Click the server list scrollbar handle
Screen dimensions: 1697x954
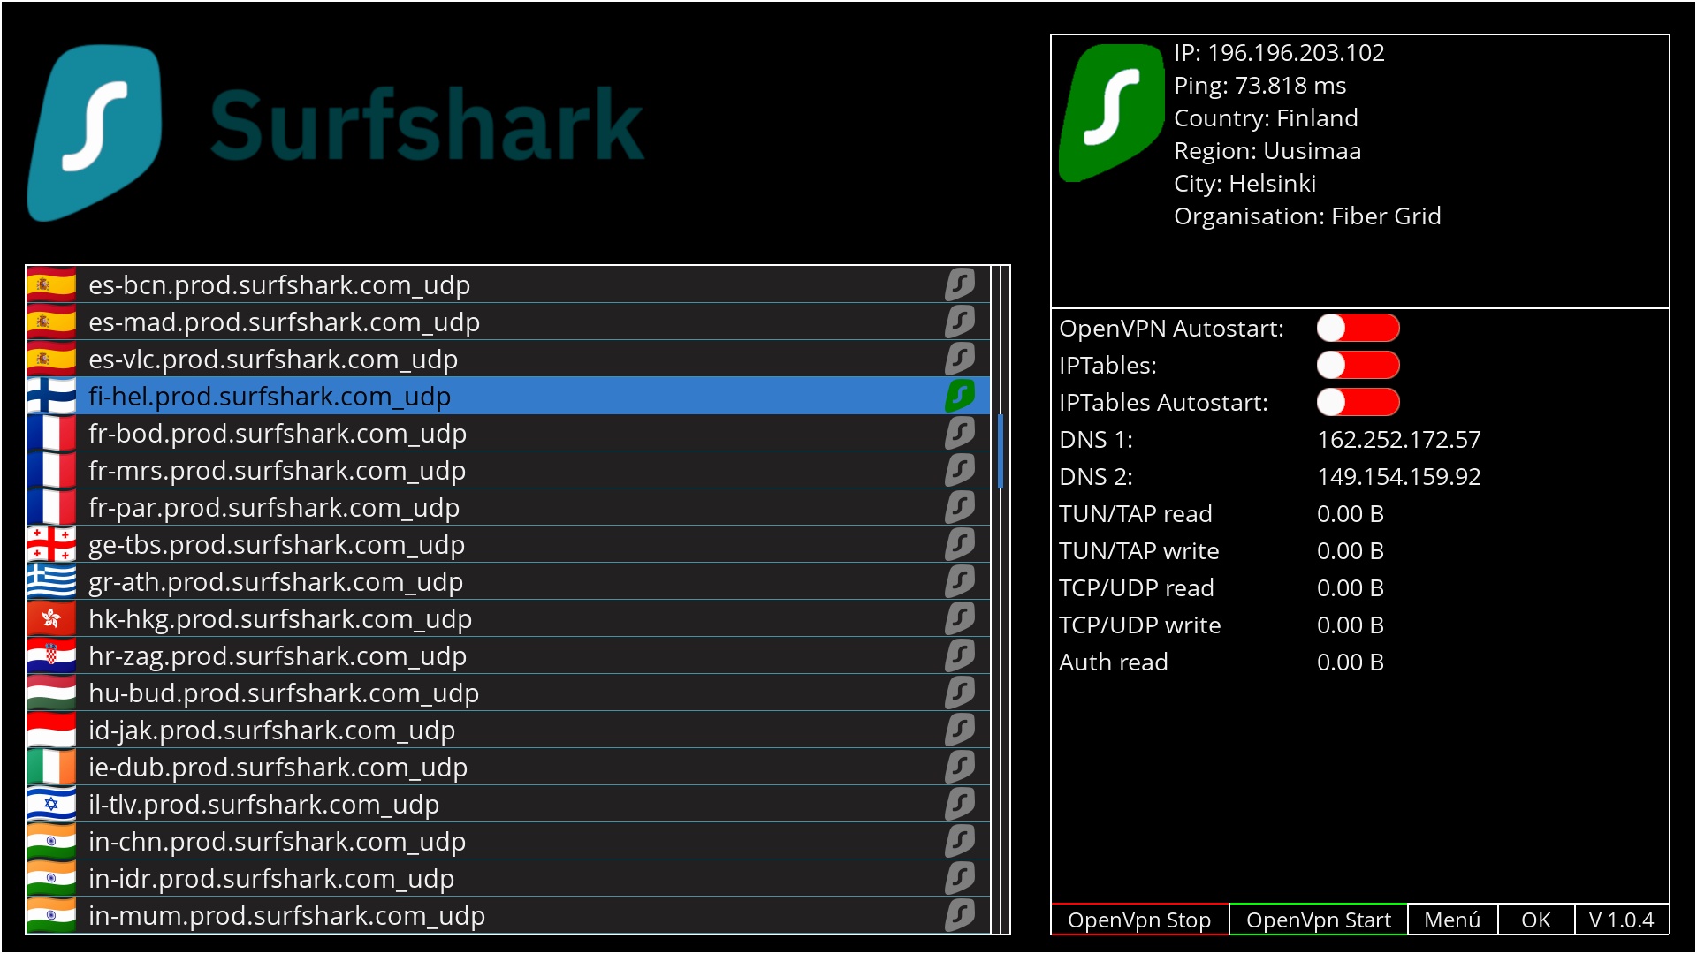coord(1000,450)
